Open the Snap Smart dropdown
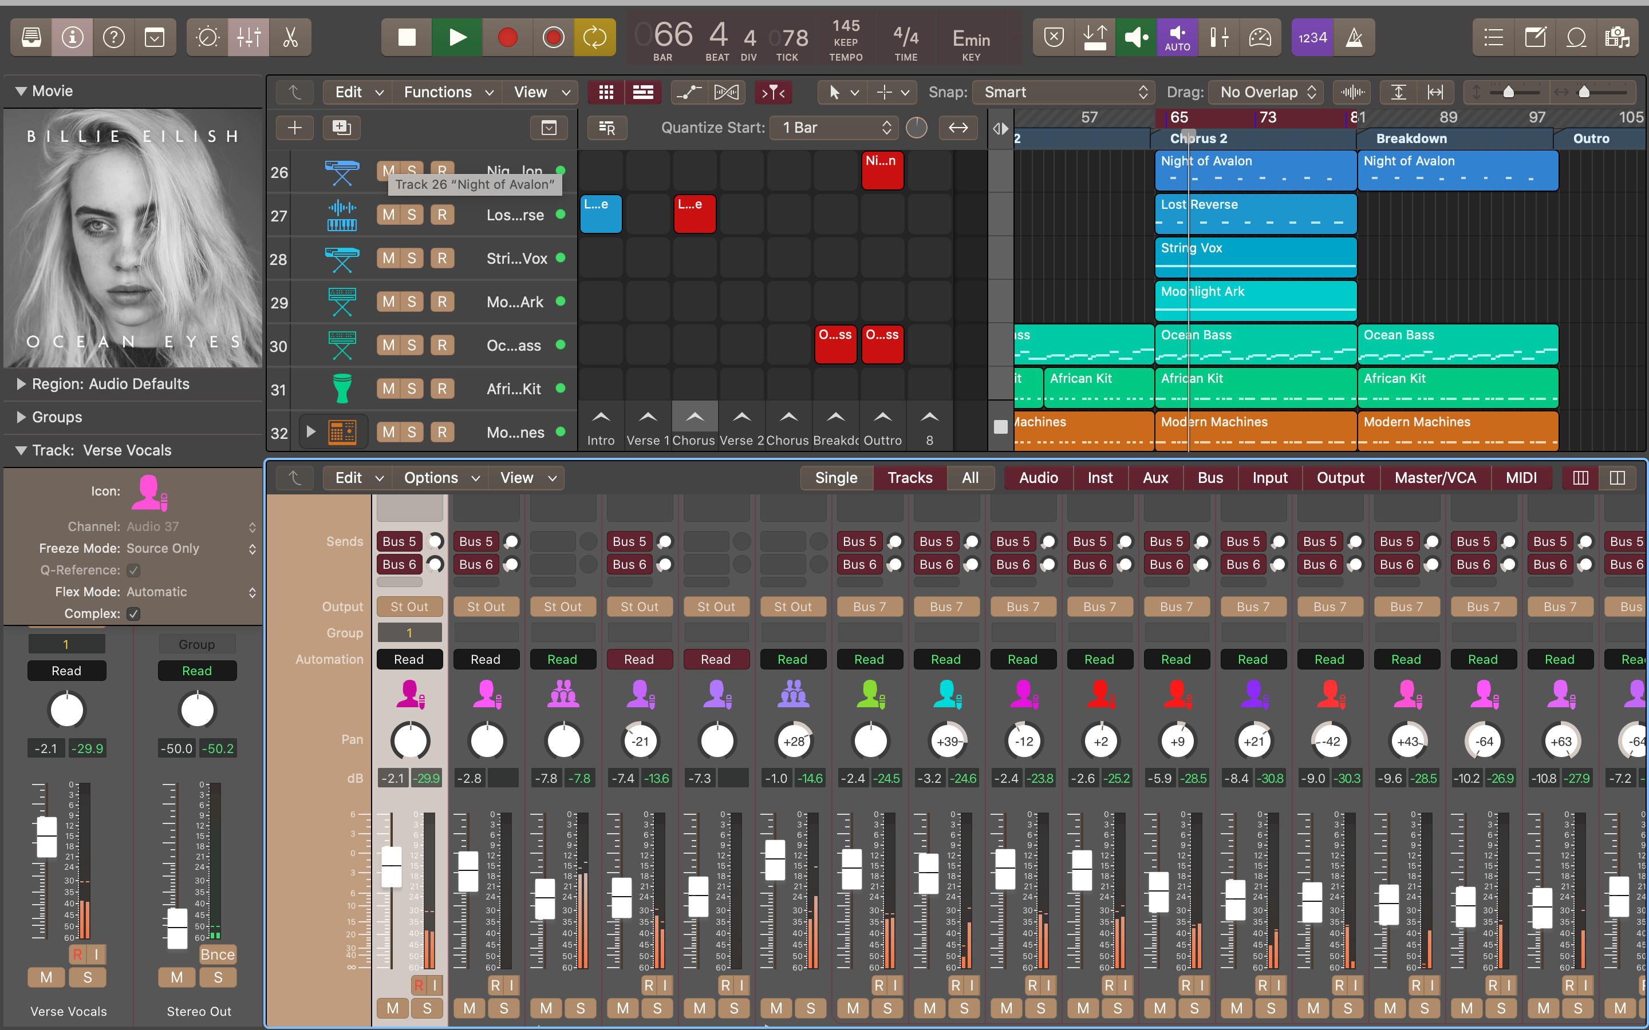Screen dimensions: 1649x1030 [x=1064, y=92]
